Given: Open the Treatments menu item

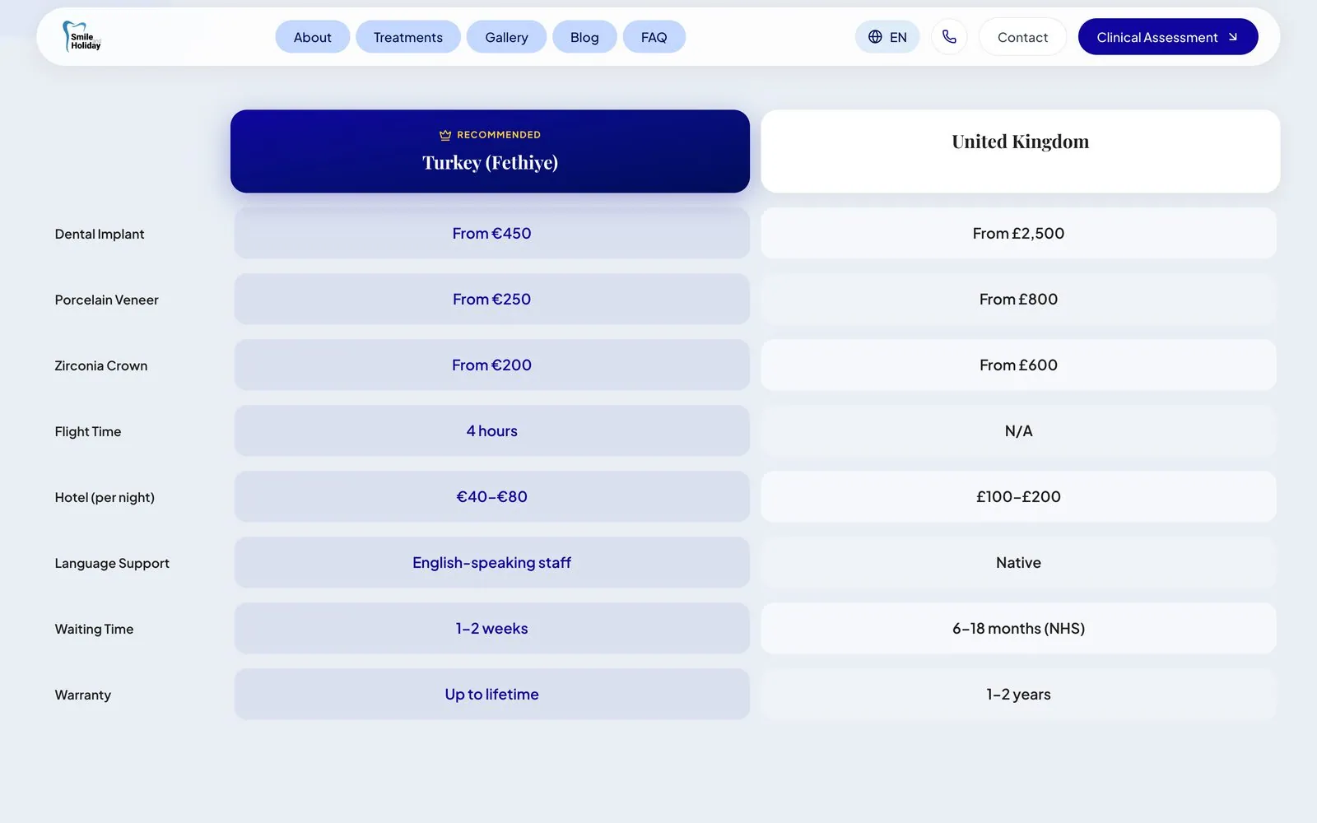Looking at the screenshot, I should (x=408, y=37).
